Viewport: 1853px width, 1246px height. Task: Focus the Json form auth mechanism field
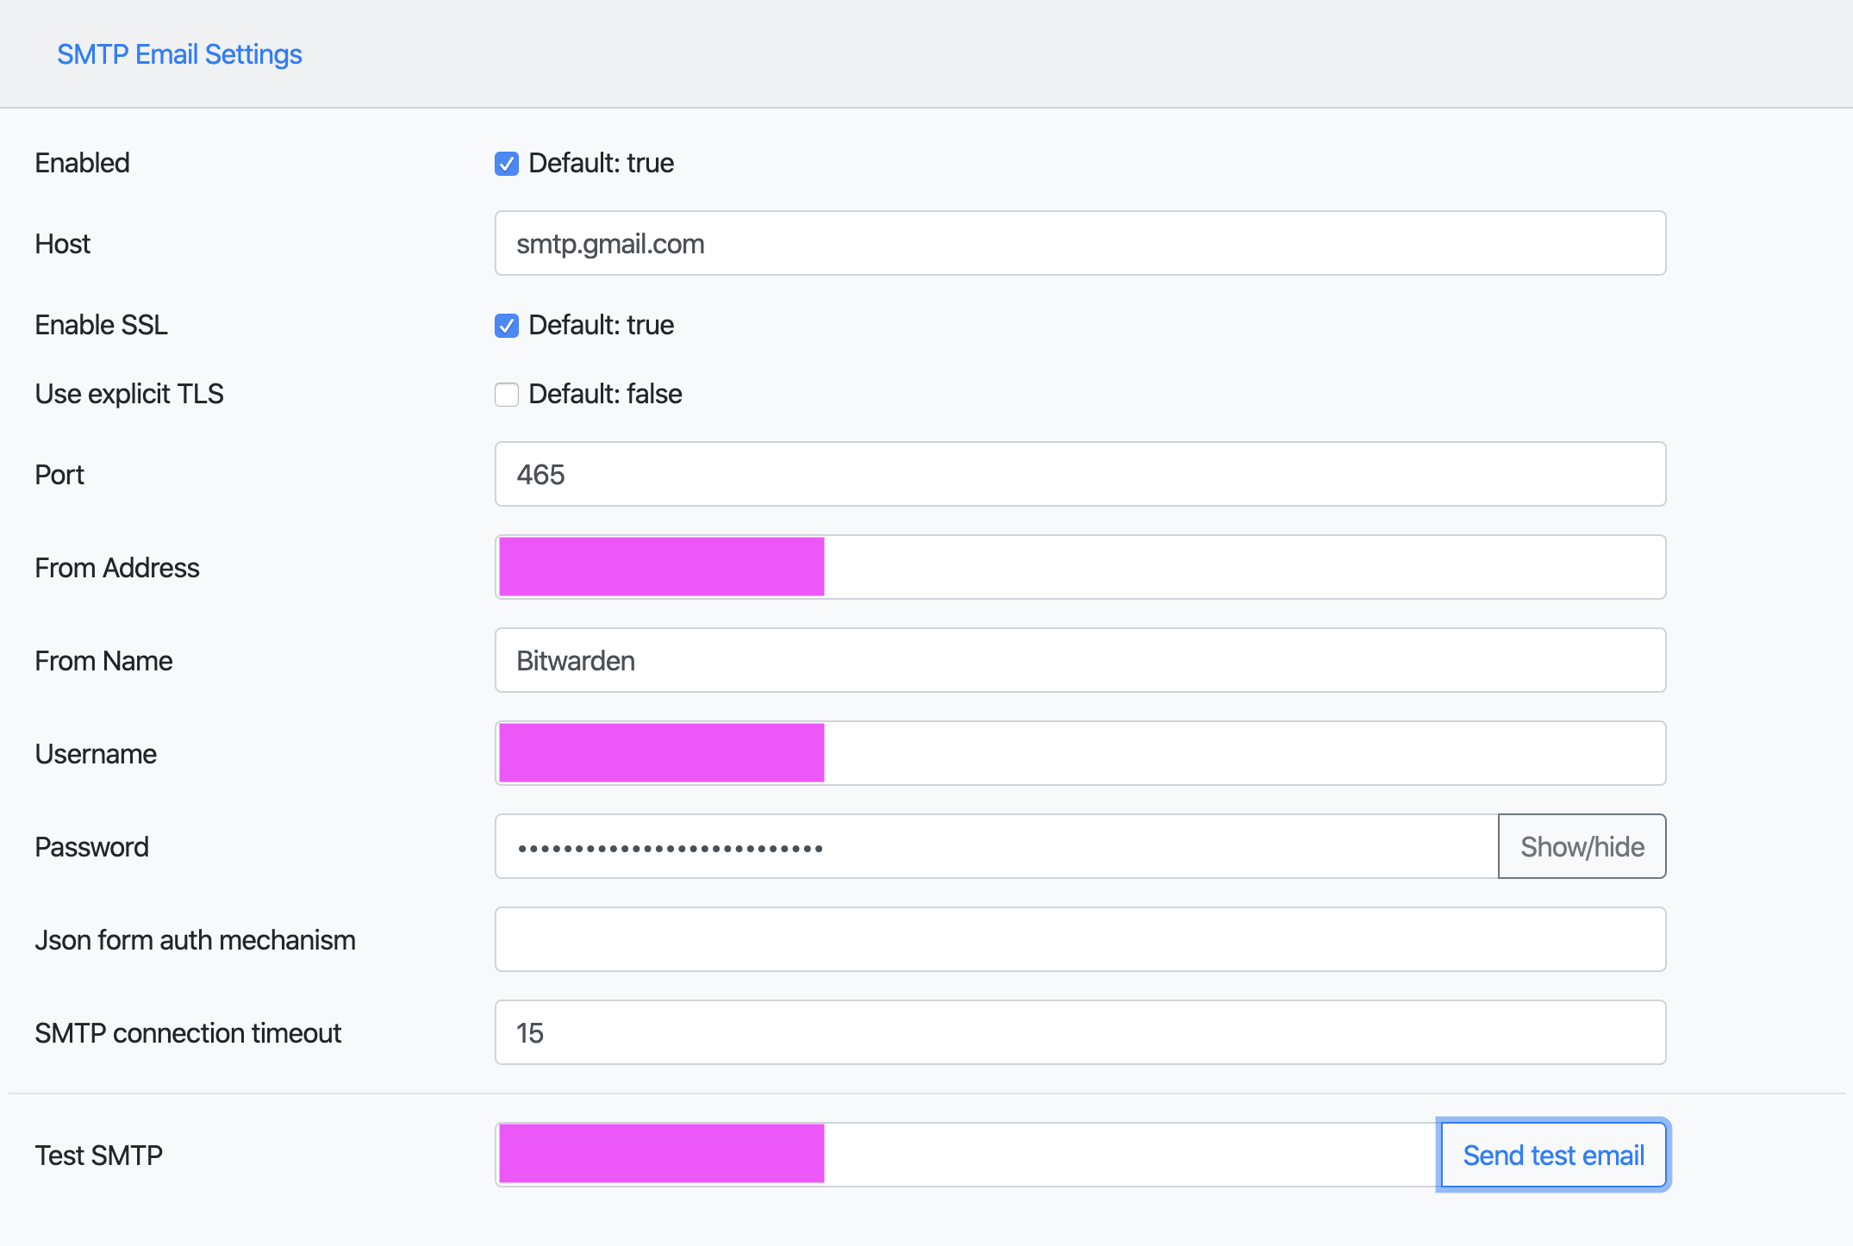(x=1080, y=940)
